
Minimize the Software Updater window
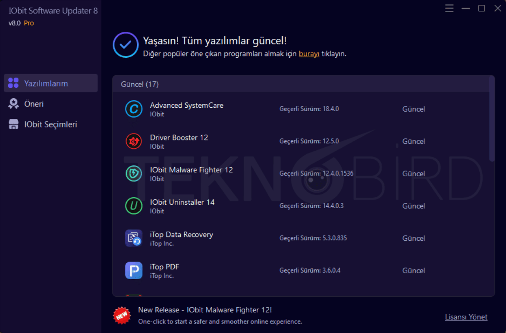coord(465,8)
